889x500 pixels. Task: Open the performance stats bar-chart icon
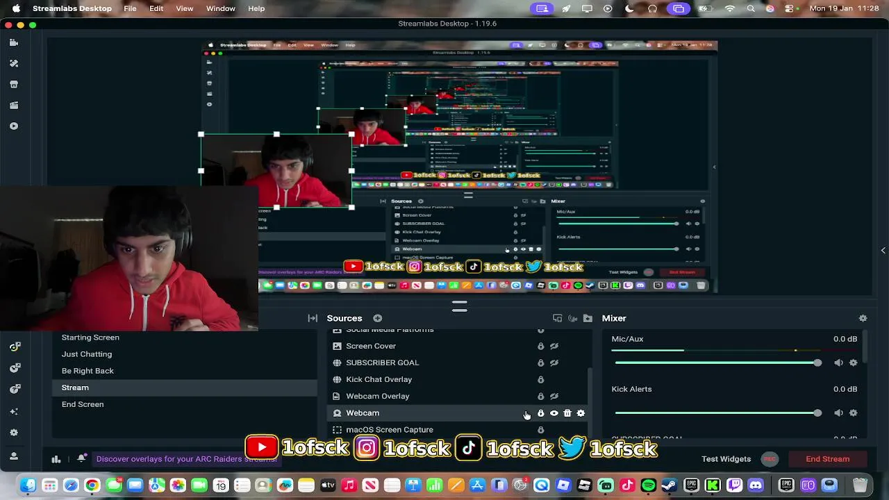tap(56, 459)
